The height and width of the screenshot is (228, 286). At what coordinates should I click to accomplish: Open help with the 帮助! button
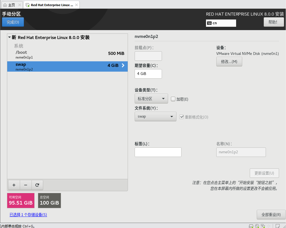[x=274, y=22]
